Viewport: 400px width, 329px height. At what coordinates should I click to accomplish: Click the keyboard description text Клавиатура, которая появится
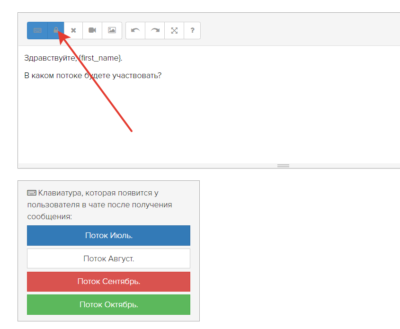99,205
